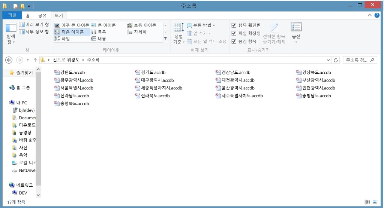Open 옵션 folder options button

296,33
